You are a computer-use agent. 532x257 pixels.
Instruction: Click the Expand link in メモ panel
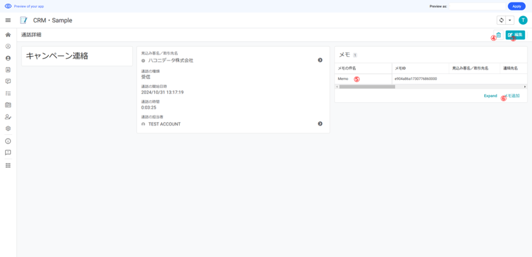click(x=490, y=96)
